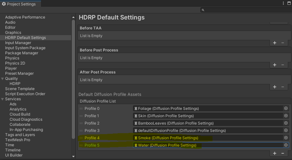Collapse the Services category tree
This screenshot has height=160, width=292.
pyautogui.click(x=3, y=99)
